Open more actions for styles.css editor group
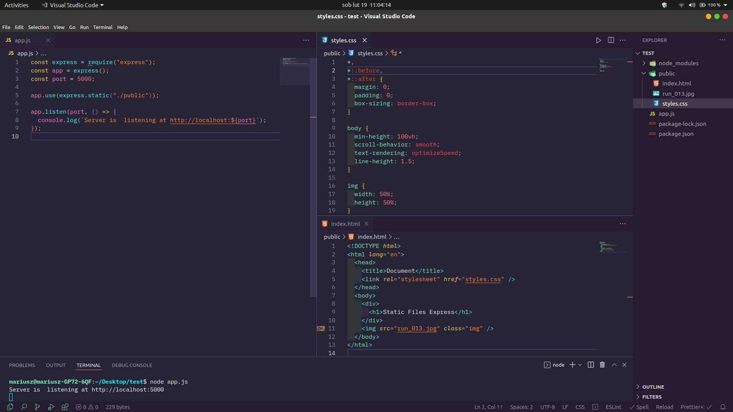 coord(623,40)
